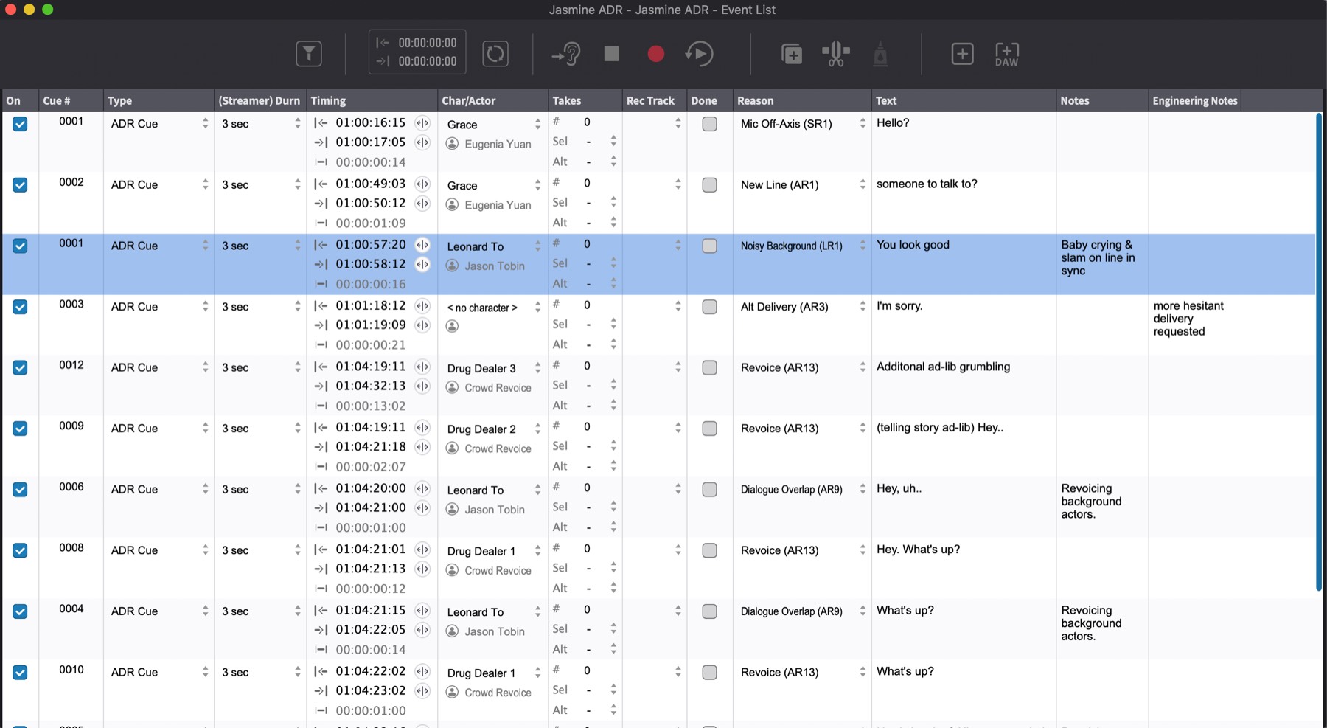Click the out-point nudge icon for 01:00:58:12
The image size is (1327, 728).
click(x=422, y=264)
